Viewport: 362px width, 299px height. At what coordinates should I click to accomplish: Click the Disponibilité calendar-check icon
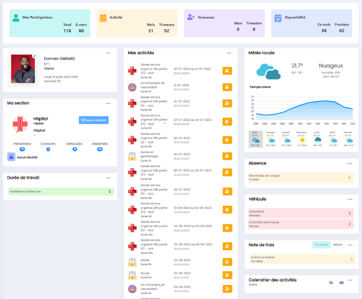pyautogui.click(x=278, y=18)
